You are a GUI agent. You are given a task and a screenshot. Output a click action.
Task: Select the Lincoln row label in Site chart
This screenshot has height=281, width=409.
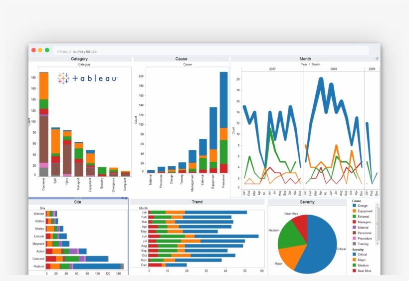click(39, 237)
